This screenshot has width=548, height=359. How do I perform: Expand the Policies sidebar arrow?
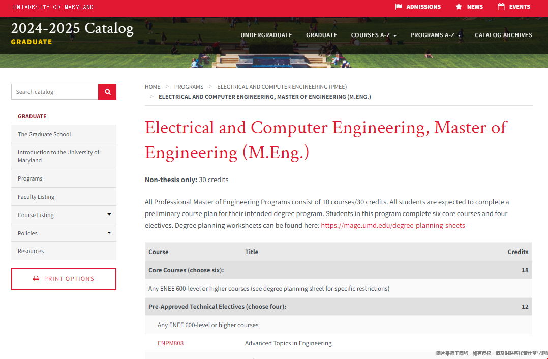pos(109,233)
